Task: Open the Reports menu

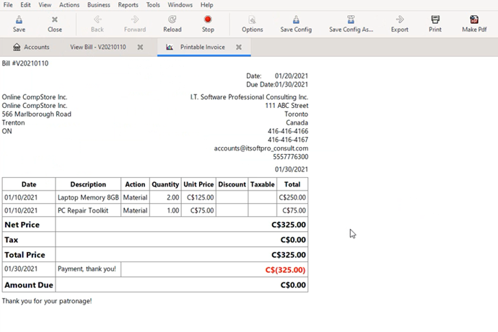Action: [x=128, y=4]
